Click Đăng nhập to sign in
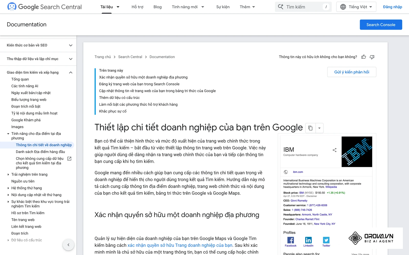 (392, 7)
